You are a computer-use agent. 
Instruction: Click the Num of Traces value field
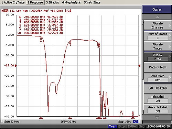point(158,38)
